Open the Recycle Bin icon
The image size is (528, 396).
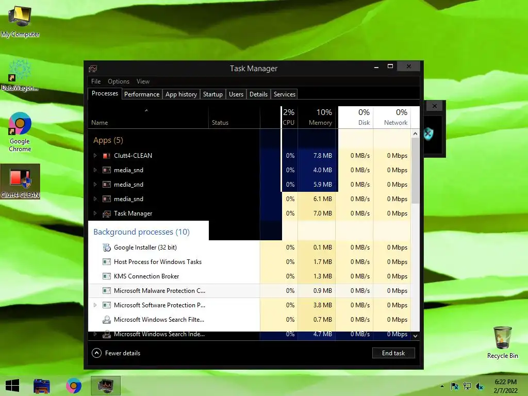pos(502,342)
